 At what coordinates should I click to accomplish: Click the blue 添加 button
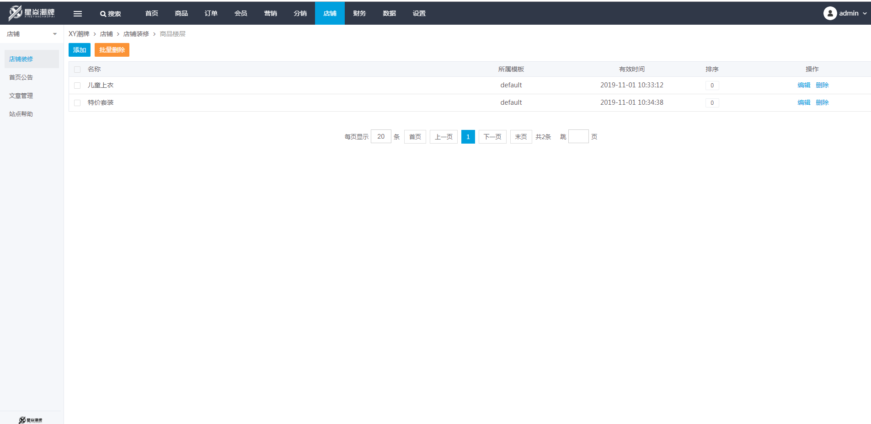click(80, 50)
